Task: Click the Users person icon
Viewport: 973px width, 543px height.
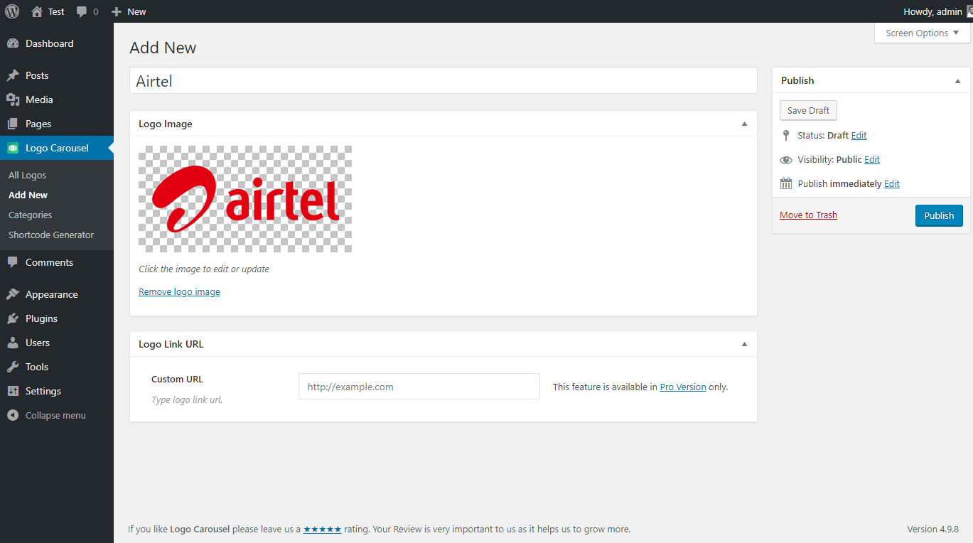Action: pyautogui.click(x=13, y=343)
